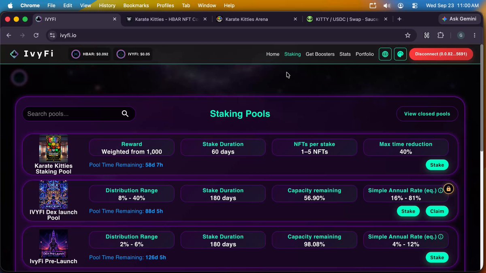Open the Apple menu

11,6
